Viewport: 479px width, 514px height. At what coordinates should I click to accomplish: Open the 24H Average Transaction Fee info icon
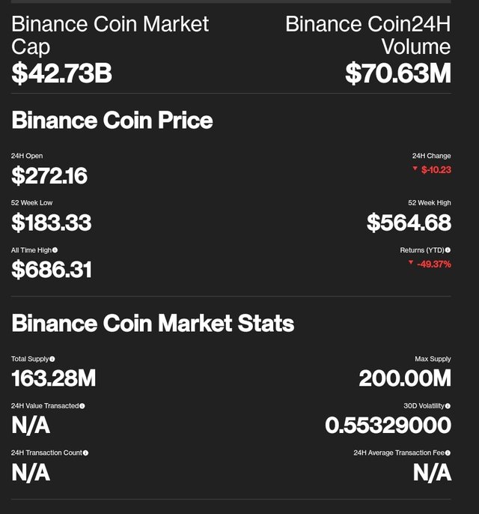click(x=448, y=453)
